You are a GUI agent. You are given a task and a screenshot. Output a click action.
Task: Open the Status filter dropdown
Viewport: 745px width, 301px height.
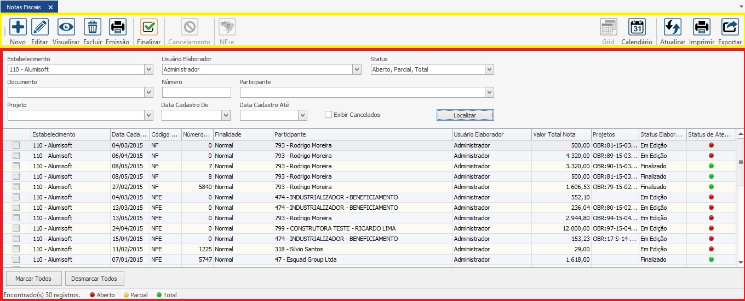[489, 69]
